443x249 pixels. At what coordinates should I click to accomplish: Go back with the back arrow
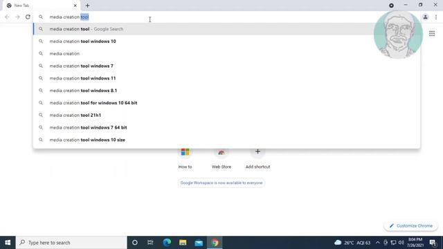coord(7,17)
